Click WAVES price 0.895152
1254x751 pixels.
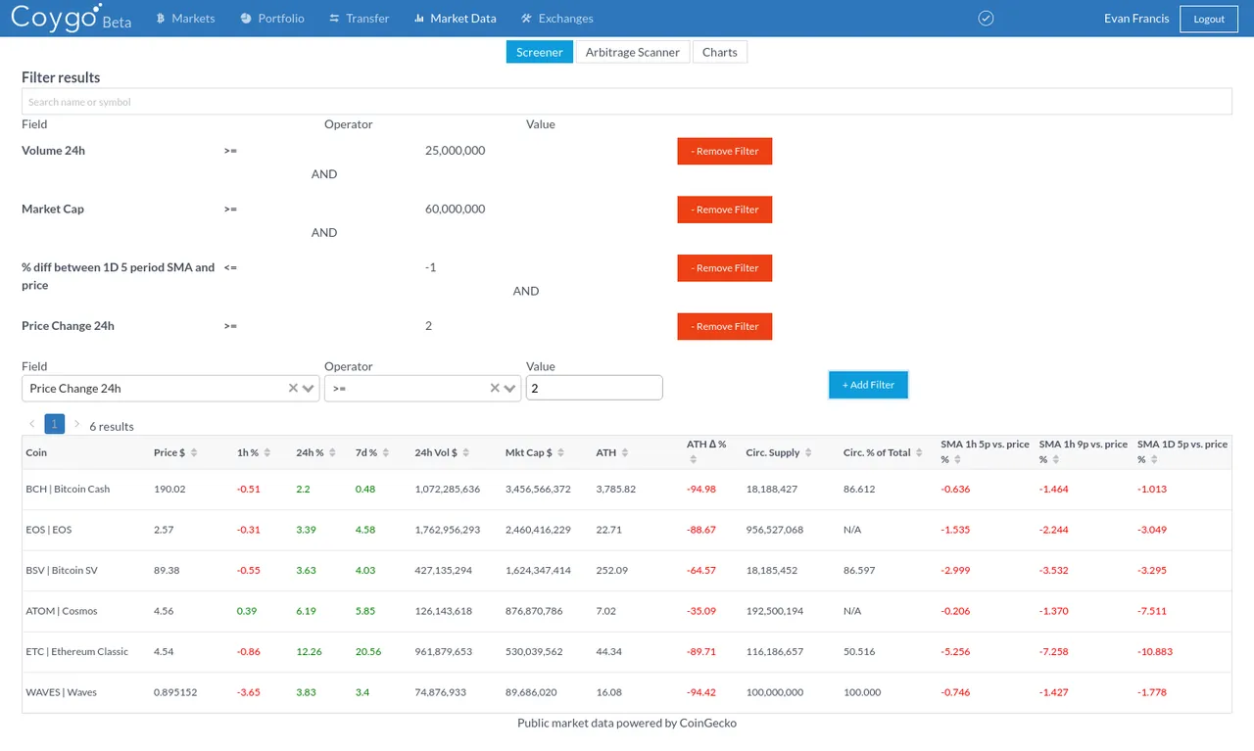click(x=175, y=692)
